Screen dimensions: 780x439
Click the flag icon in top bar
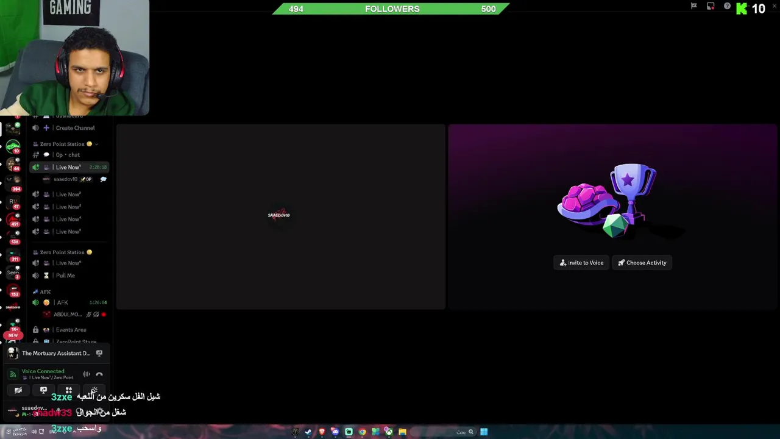click(693, 6)
